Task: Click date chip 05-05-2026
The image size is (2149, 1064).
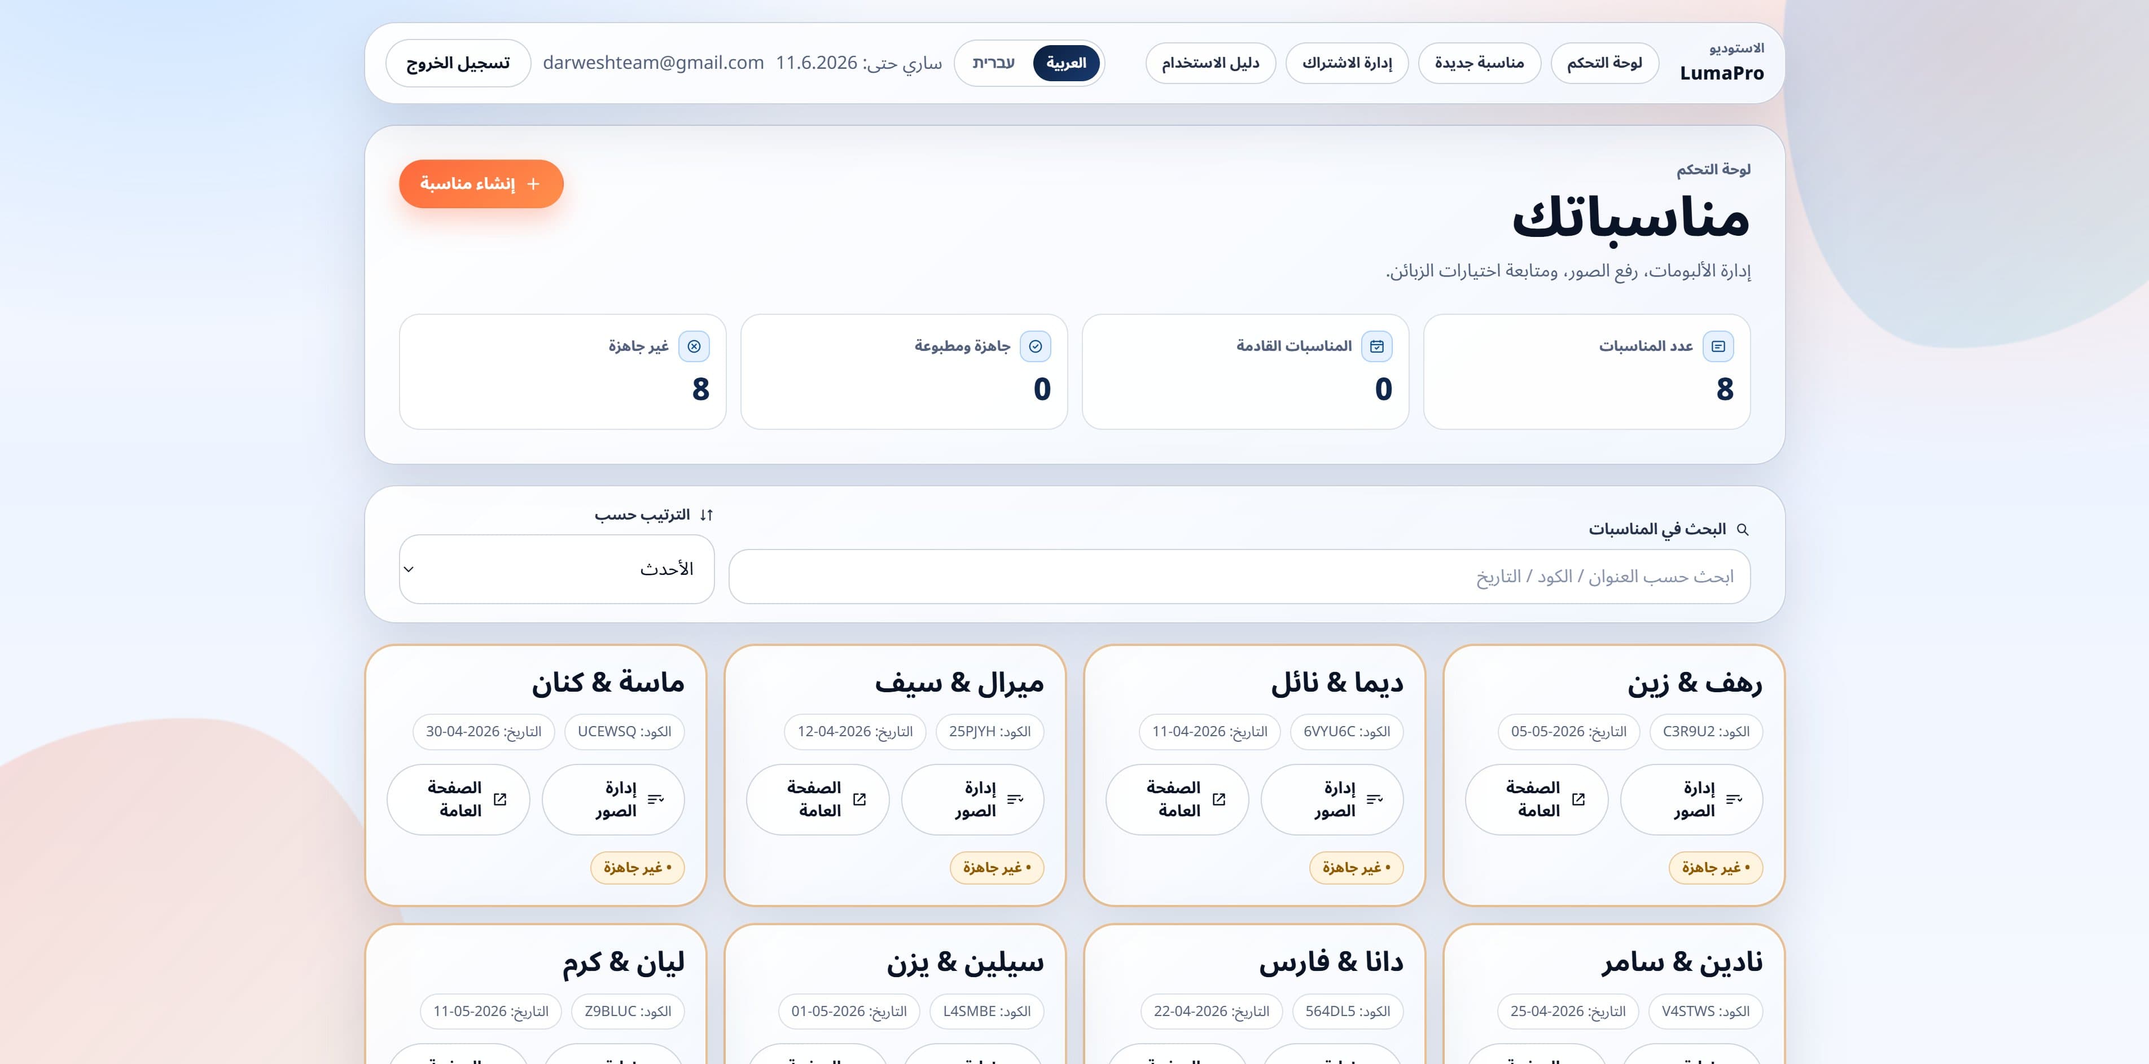Action: (x=1568, y=731)
